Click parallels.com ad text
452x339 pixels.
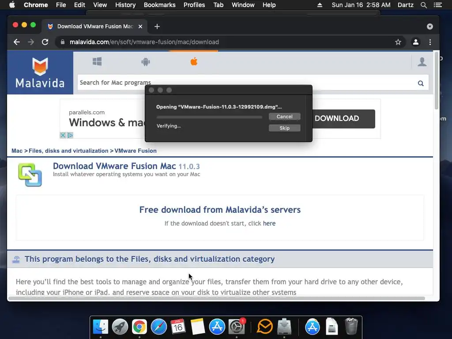click(x=87, y=113)
